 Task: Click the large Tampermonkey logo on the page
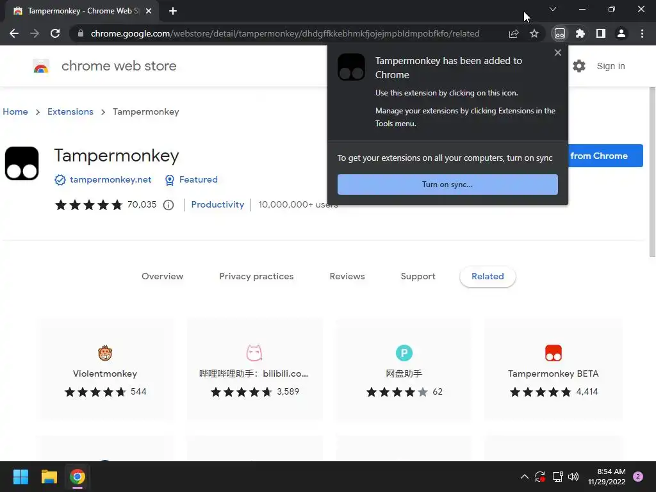pos(22,163)
